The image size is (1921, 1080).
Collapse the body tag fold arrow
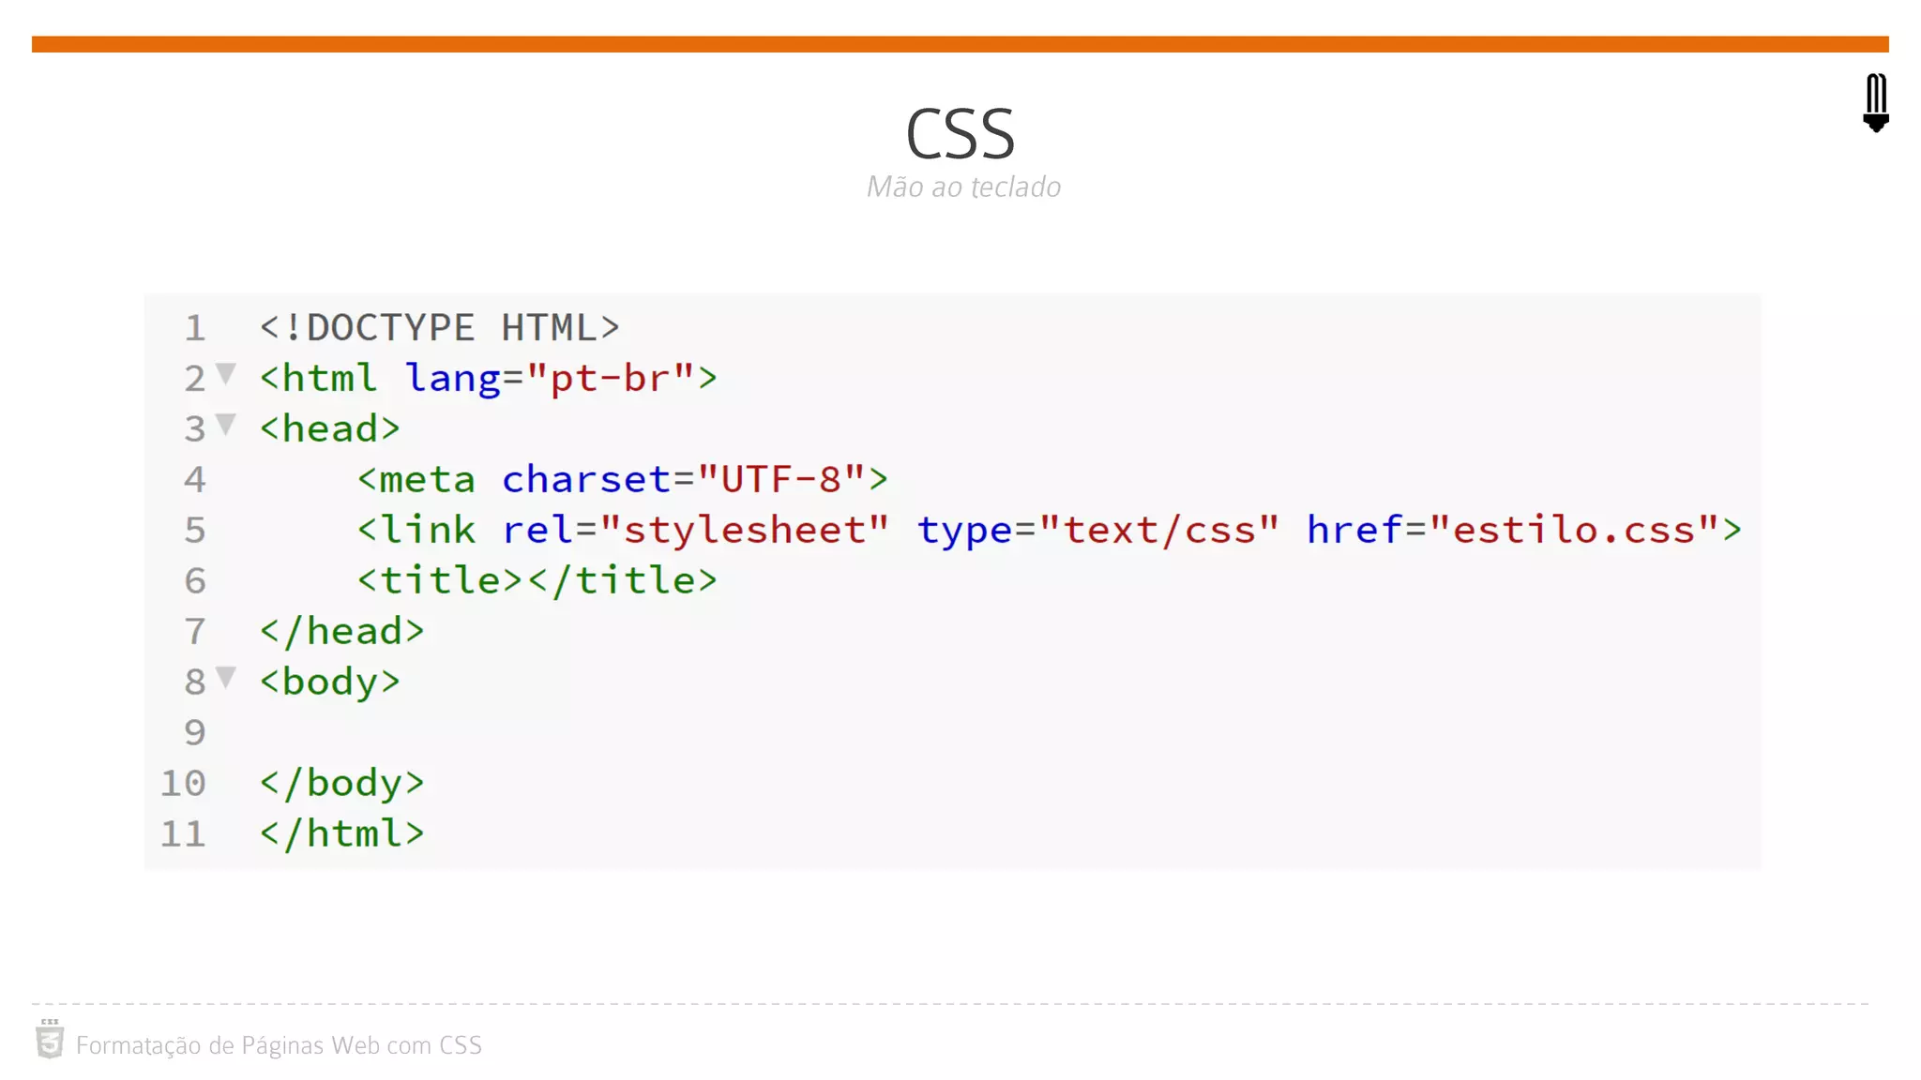[226, 677]
